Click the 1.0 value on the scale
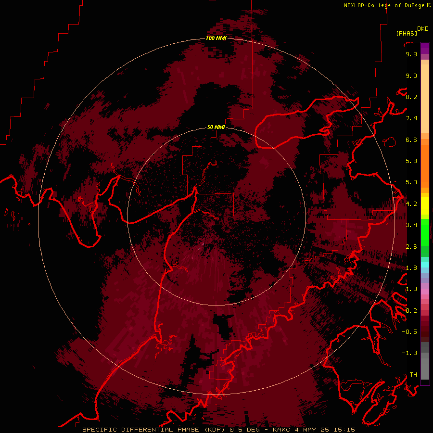Image resolution: width=433 pixels, height=433 pixels. click(411, 289)
